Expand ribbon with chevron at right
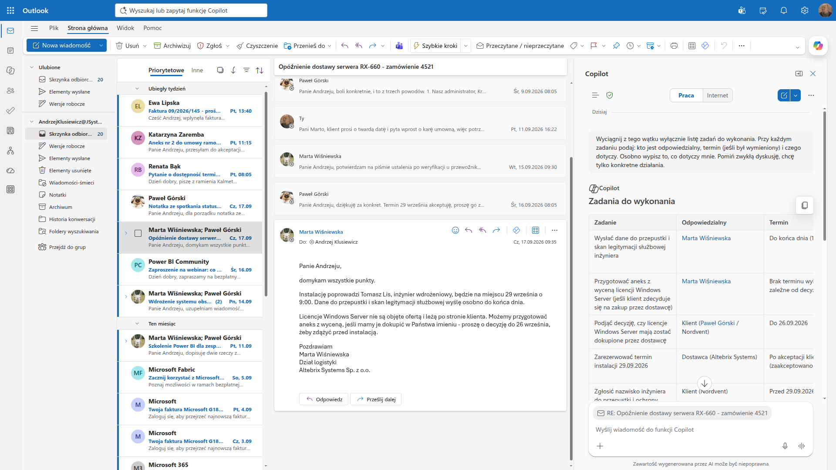The width and height of the screenshot is (836, 470). 798,47
